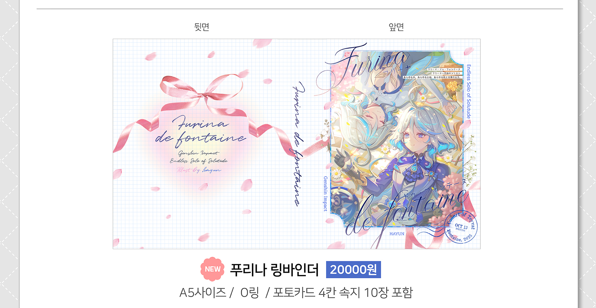
Task: Click the Genshin Impact vertical text
Action: tap(325, 194)
